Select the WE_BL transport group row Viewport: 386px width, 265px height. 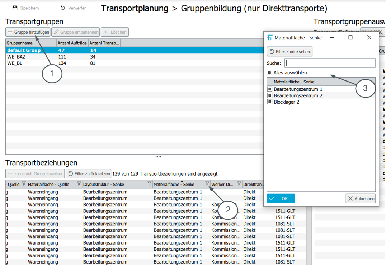tap(15, 63)
